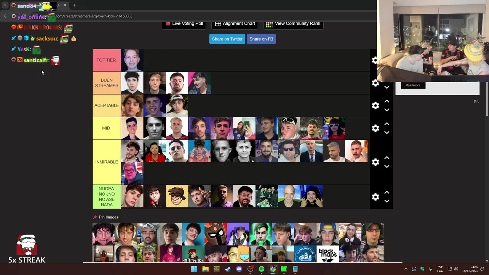Show hidden system tray icons
The image size is (489, 275).
pyautogui.click(x=406, y=269)
